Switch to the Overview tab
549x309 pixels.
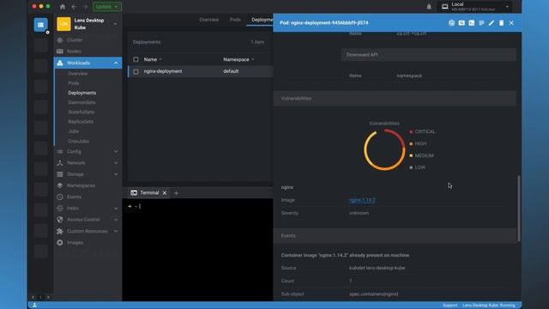(x=209, y=20)
